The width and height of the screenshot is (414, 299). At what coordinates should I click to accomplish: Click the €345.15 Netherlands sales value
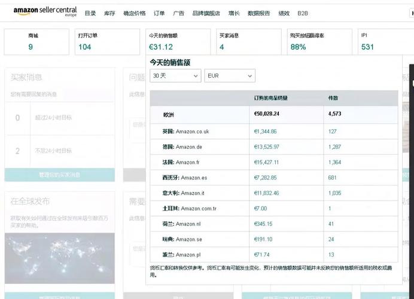pyautogui.click(x=263, y=224)
